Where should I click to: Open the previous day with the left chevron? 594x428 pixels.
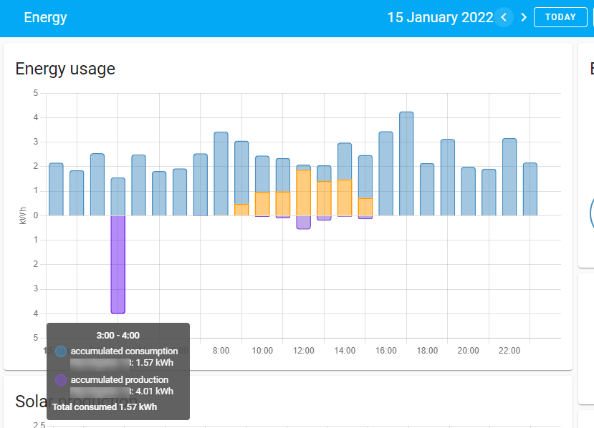click(x=504, y=17)
